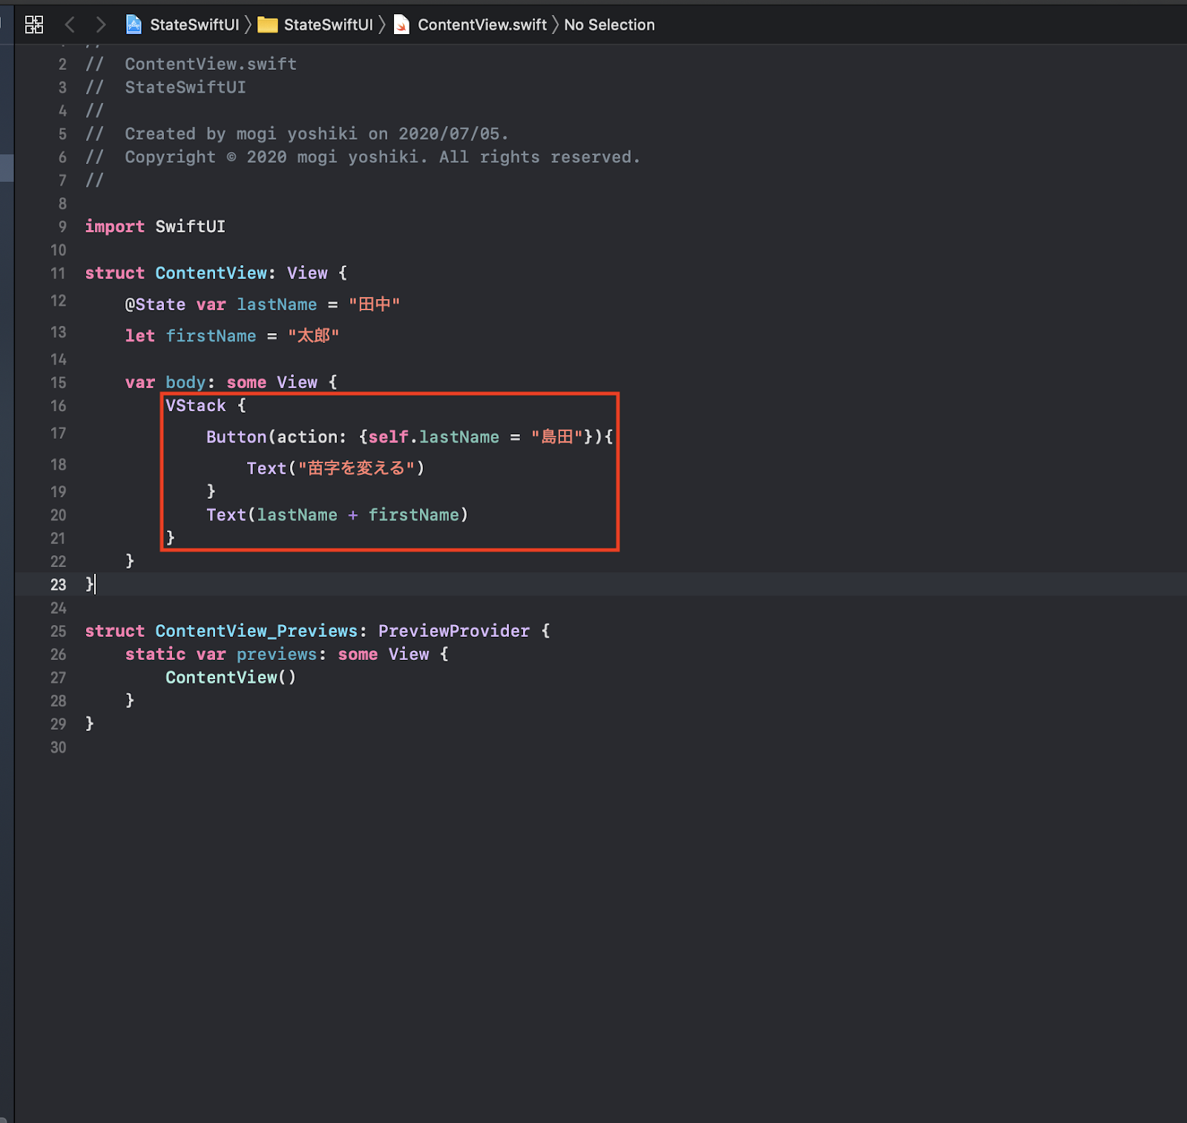This screenshot has width=1187, height=1123.
Task: Click the "苗字を変える" string
Action: click(356, 468)
